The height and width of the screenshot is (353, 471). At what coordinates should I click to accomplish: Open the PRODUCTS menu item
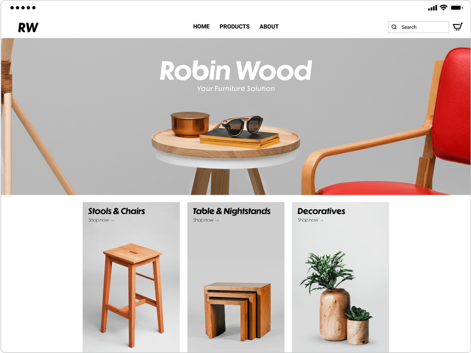[235, 26]
